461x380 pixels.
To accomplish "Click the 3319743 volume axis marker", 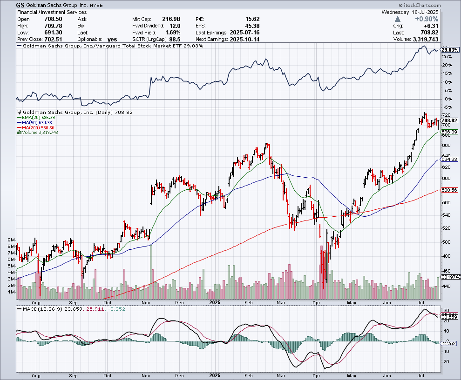I will click(x=450, y=277).
